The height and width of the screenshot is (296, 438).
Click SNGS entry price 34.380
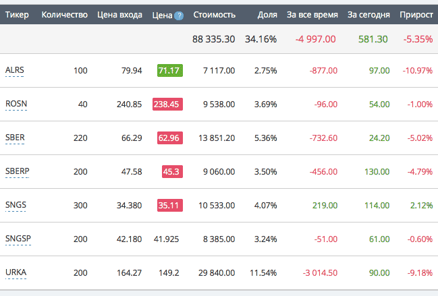coord(130,206)
